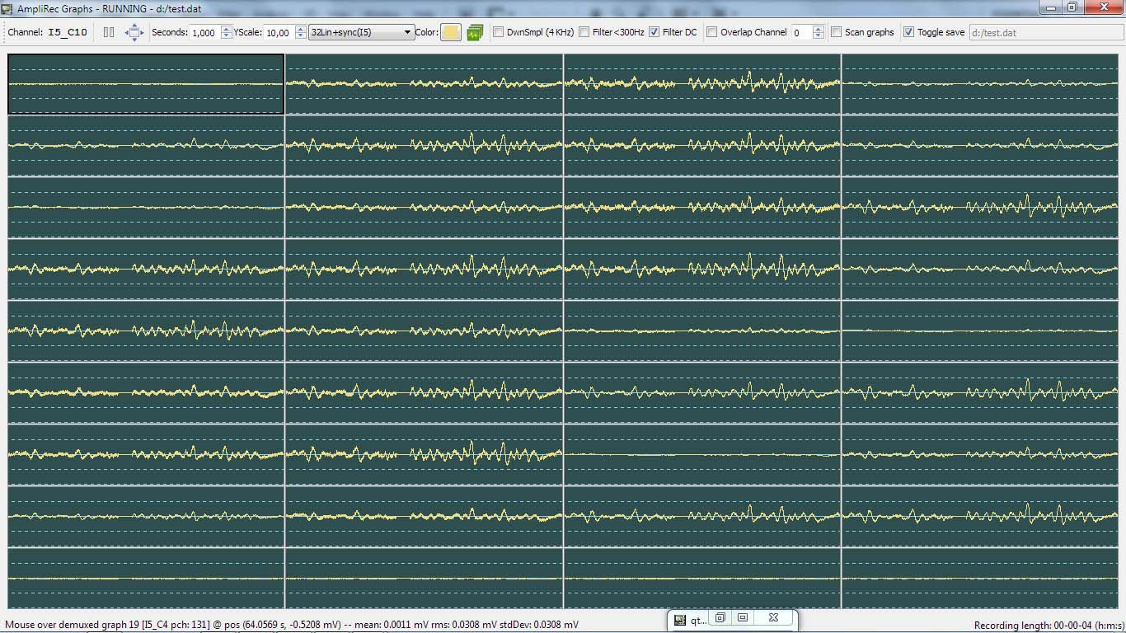Uncheck the Filter DC checkbox
This screenshot has height=633, width=1126.
tap(654, 32)
